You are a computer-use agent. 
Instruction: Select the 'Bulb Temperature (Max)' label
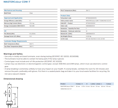[x=12, y=44]
